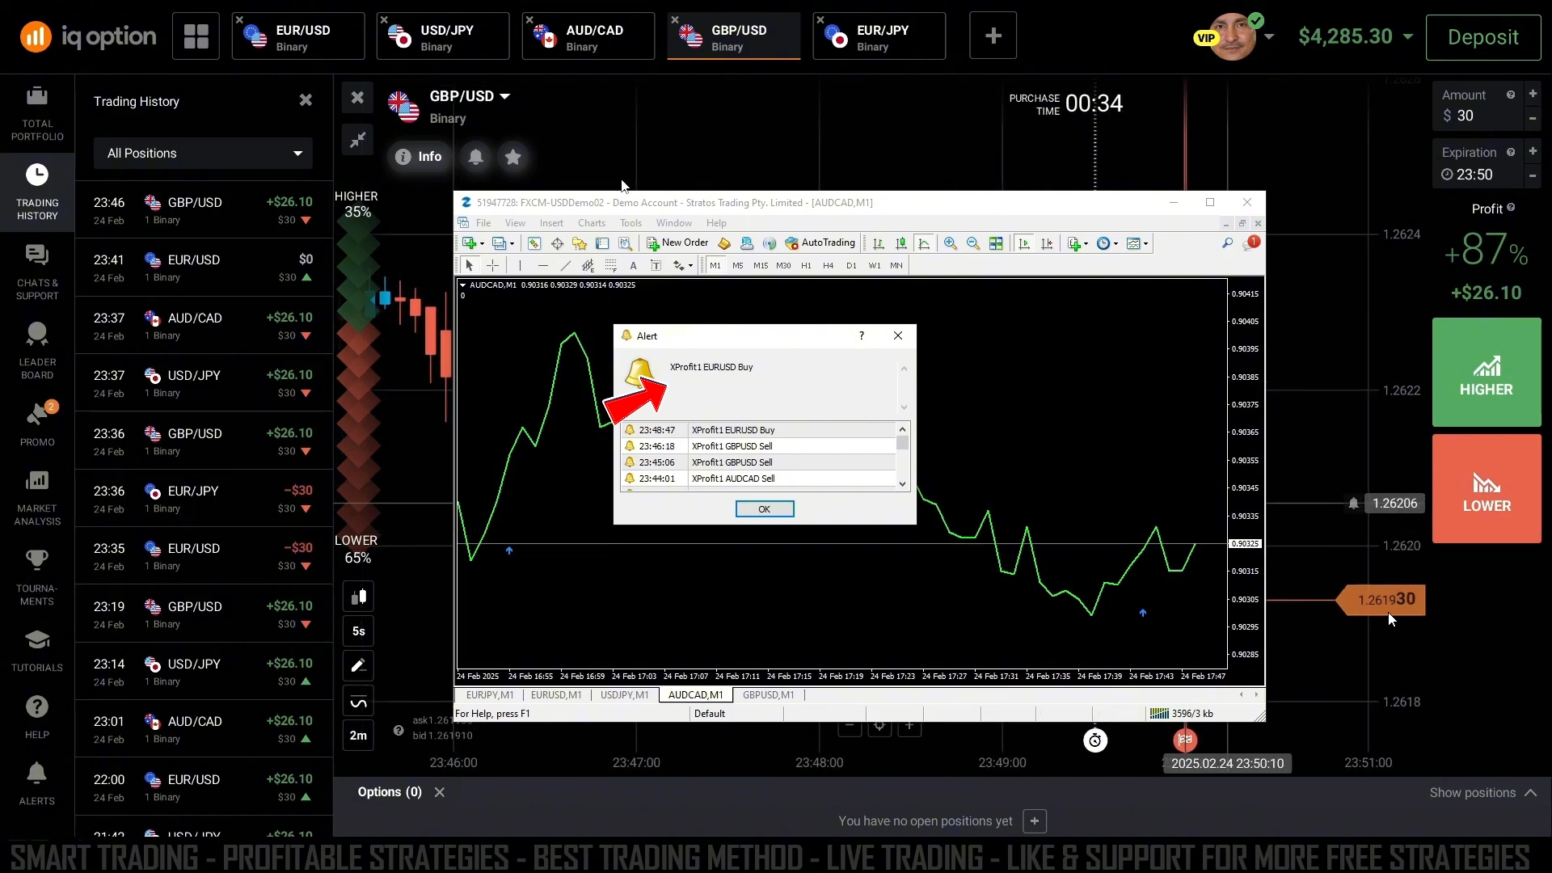Toggle MetaTrader chart auto scroll
The height and width of the screenshot is (873, 1552).
[x=1024, y=243]
